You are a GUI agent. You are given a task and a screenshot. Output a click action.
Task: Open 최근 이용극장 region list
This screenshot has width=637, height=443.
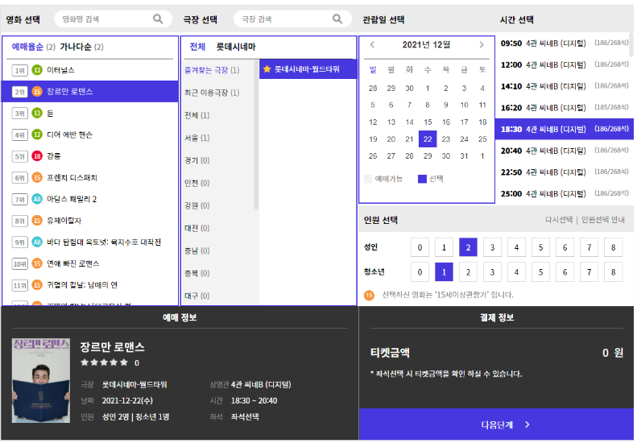coord(212,93)
